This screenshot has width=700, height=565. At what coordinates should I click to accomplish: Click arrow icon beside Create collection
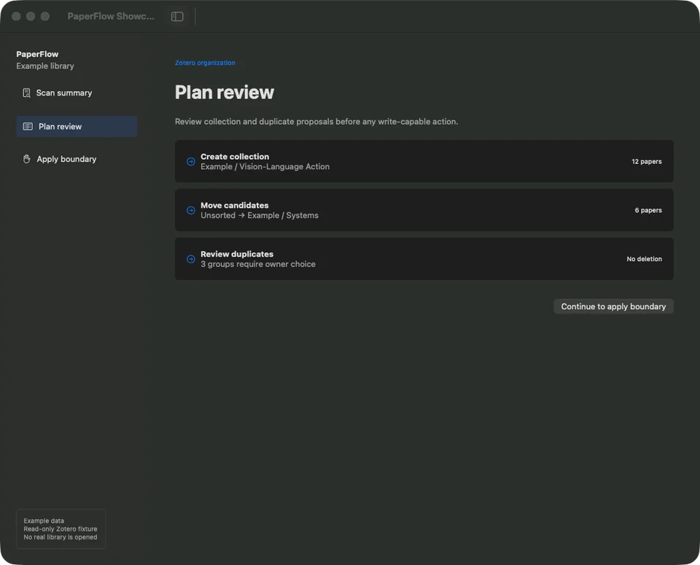click(190, 162)
